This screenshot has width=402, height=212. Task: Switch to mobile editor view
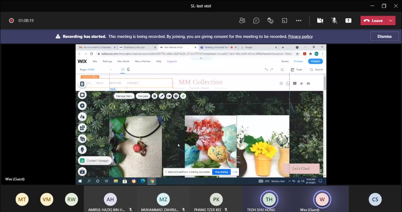tap(129, 69)
